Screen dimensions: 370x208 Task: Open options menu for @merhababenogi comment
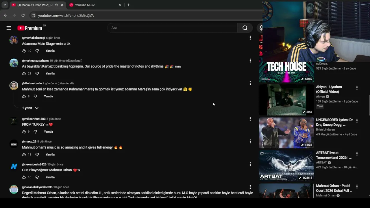(250, 38)
